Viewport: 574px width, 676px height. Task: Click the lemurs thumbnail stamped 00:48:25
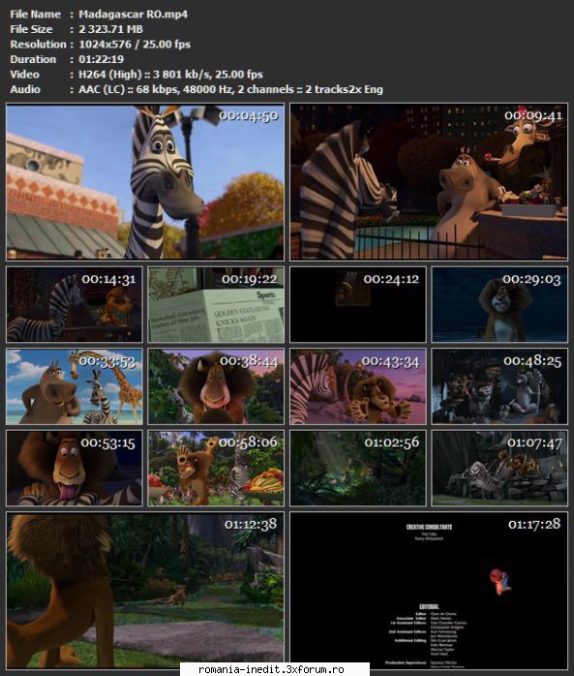[x=499, y=386]
